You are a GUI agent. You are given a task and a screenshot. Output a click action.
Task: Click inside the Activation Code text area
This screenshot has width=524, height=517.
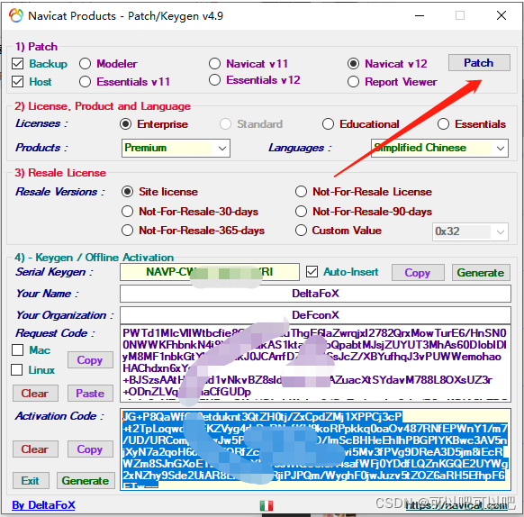315,449
